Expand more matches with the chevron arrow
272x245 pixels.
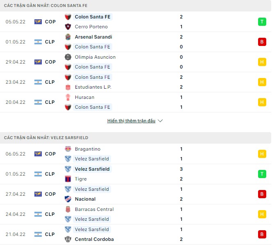tap(160, 121)
